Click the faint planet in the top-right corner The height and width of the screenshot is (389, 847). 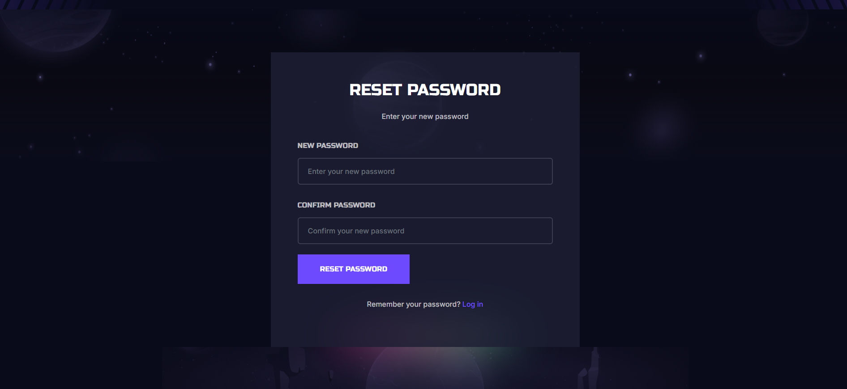point(782,23)
